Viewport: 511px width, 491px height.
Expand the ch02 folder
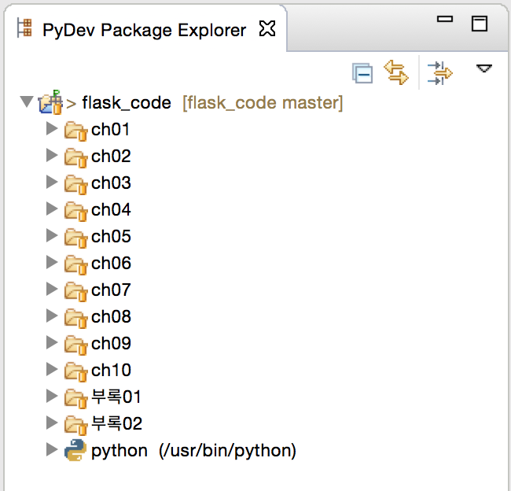(x=52, y=155)
